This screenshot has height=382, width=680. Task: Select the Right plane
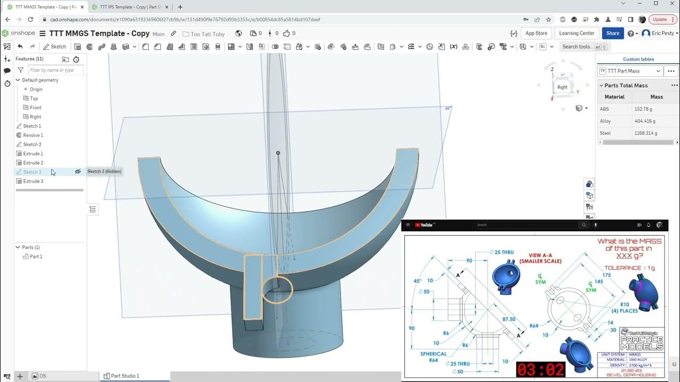coord(36,117)
